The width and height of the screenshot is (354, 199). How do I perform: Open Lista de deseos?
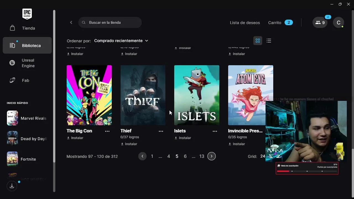click(x=245, y=23)
